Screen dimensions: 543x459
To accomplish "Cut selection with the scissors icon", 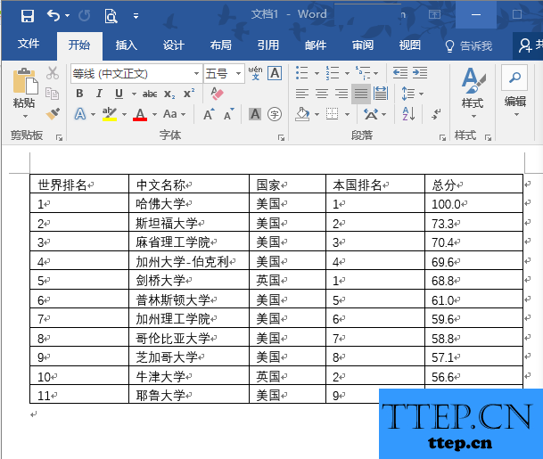I will click(53, 73).
